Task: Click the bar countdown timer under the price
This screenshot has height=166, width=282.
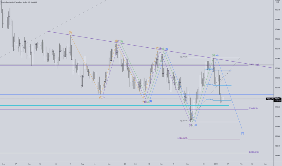Action: (x=278, y=101)
